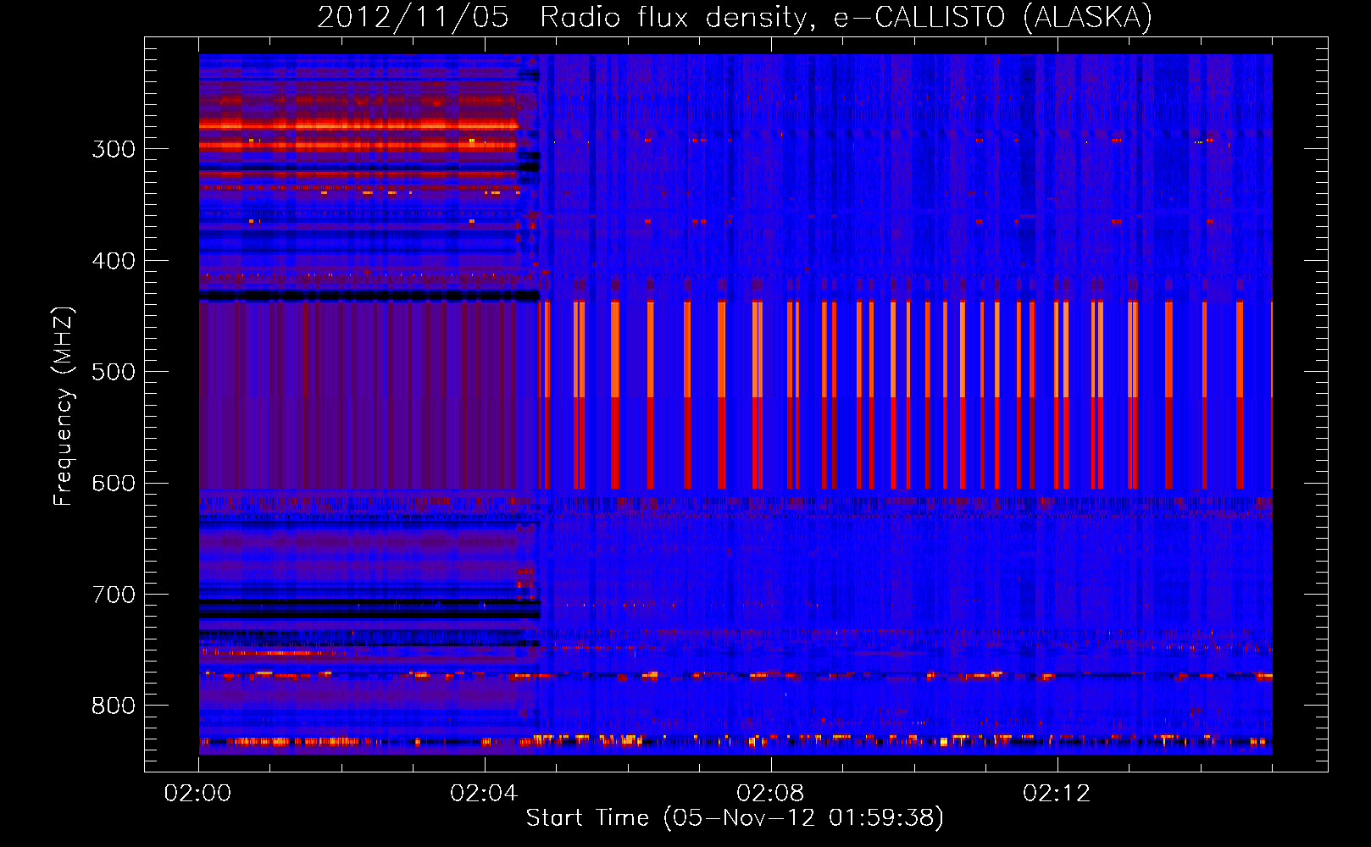Viewport: 1371px width, 847px height.
Task: Click the 300 frequency tick label
Action: tap(114, 149)
